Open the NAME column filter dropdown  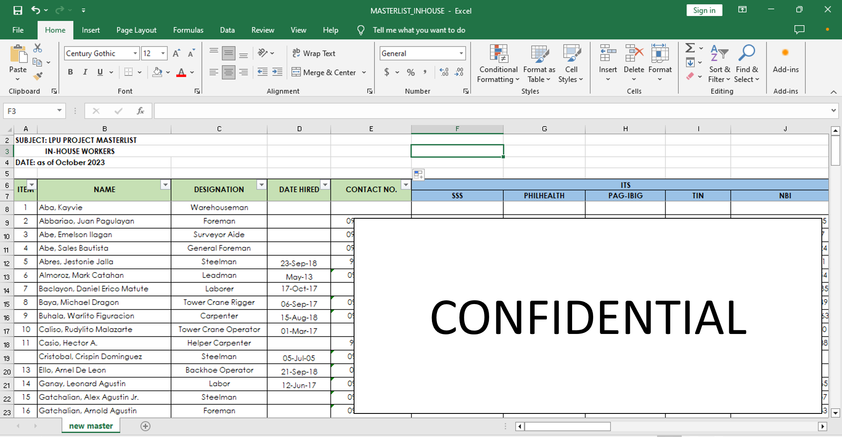165,185
